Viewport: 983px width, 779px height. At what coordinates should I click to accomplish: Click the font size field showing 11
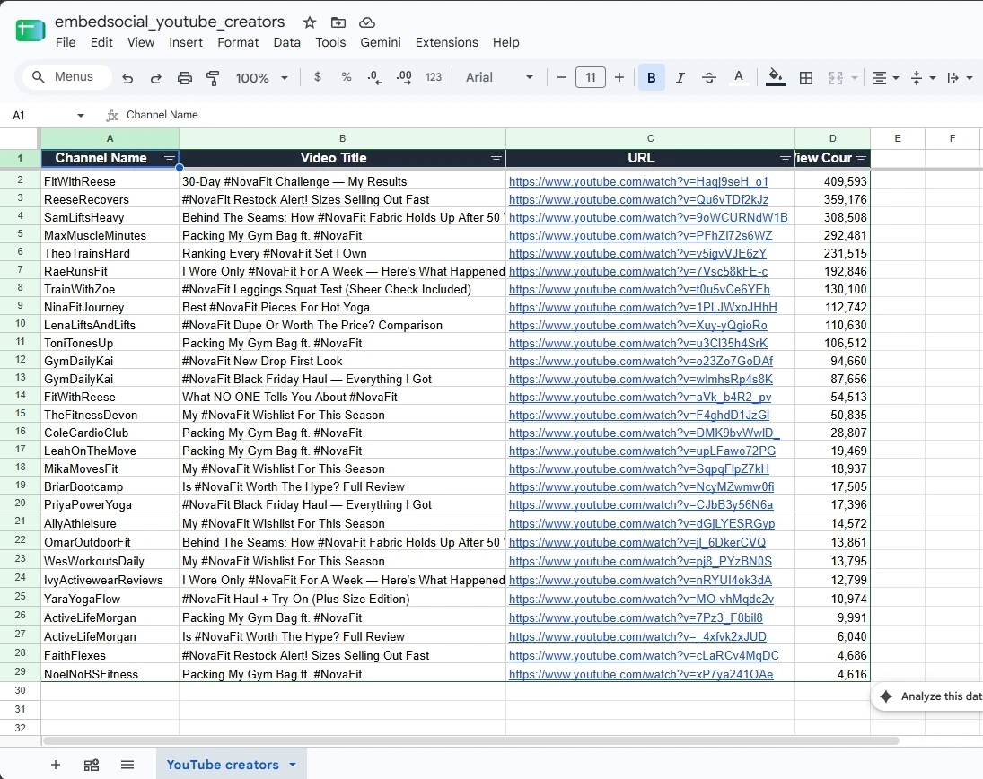[x=591, y=77]
